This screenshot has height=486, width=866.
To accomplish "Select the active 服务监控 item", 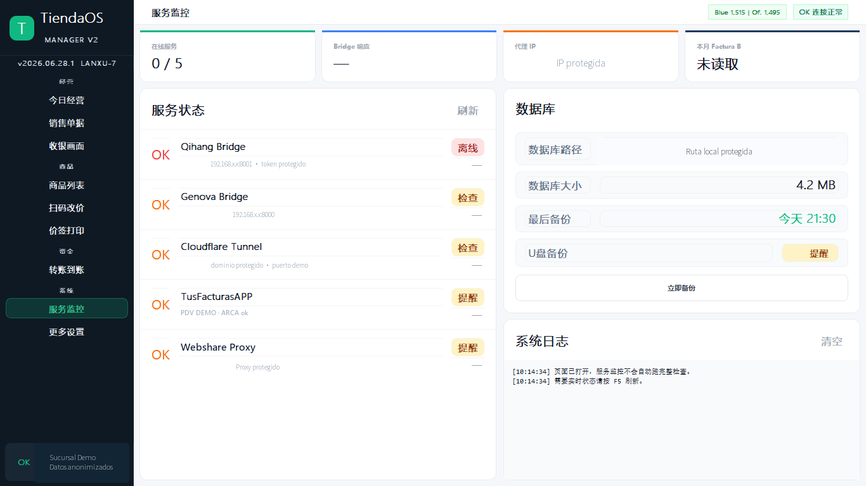I will [67, 309].
